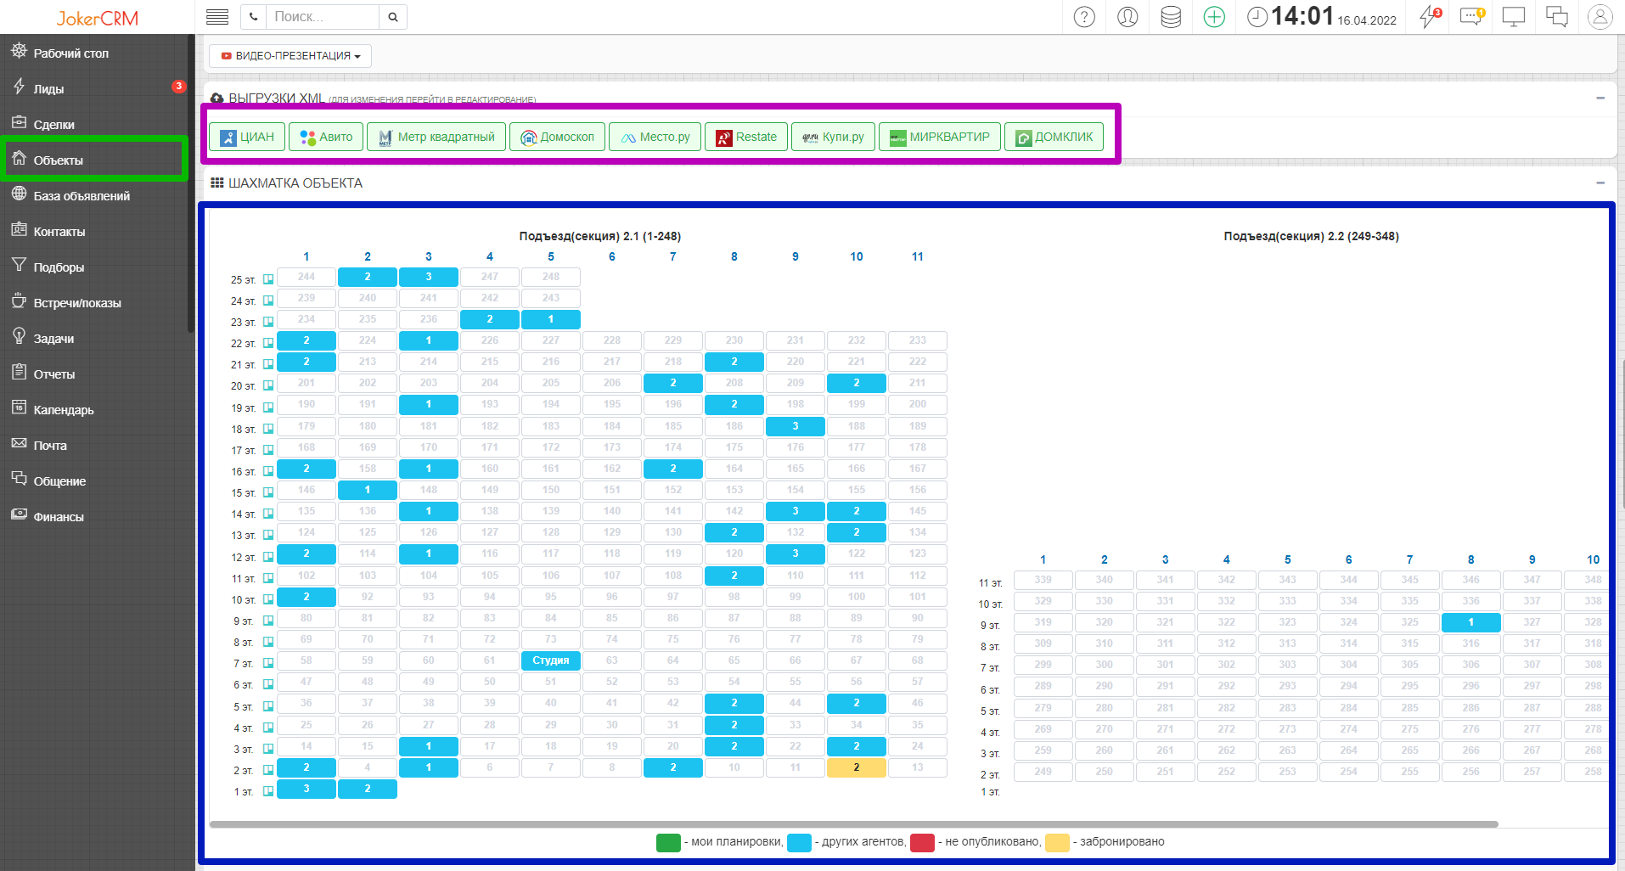Click the phone icon beside search
Screen dimensions: 1625x871
pos(253,17)
